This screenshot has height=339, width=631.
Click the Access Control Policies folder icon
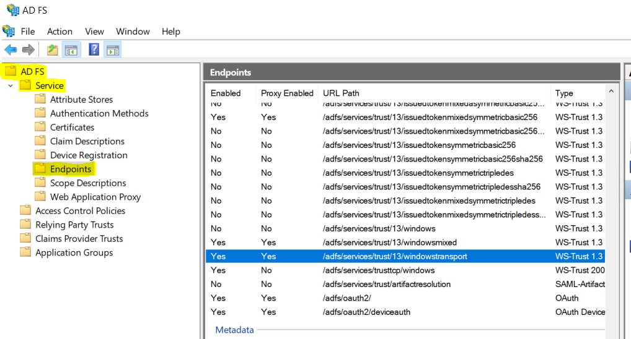coord(25,210)
